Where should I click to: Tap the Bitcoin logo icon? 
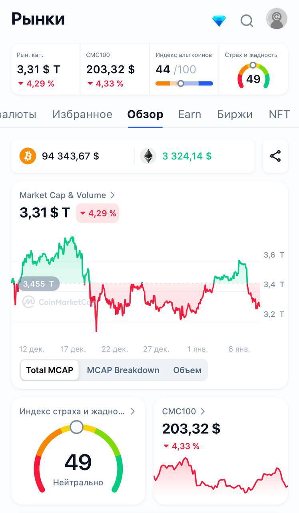pyautogui.click(x=28, y=156)
